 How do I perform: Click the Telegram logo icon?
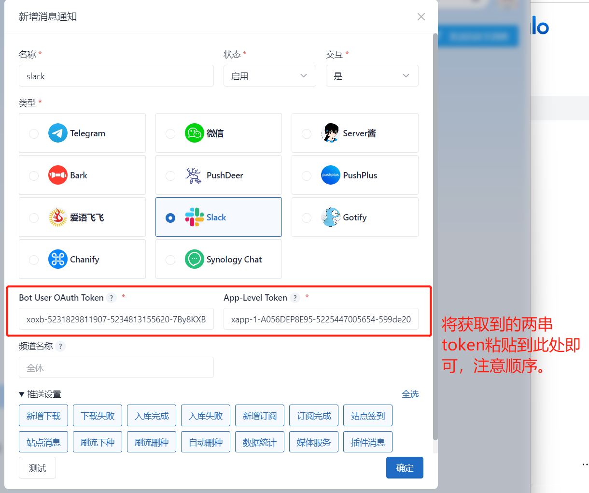pyautogui.click(x=58, y=133)
